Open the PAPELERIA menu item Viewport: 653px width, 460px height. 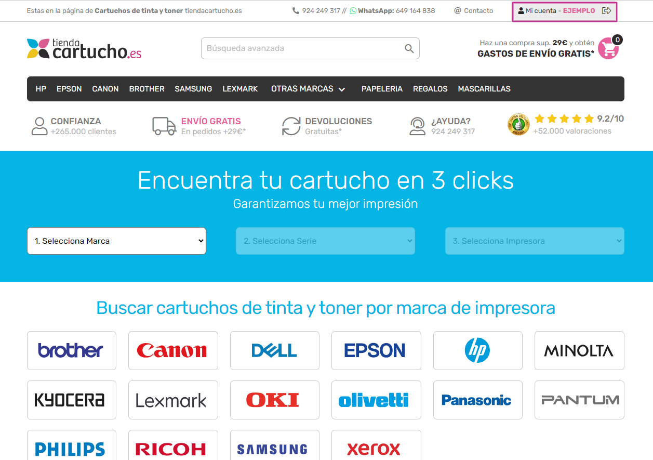382,89
